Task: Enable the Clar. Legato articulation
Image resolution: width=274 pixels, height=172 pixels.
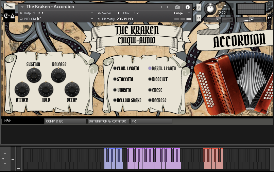Action: (x=115, y=69)
